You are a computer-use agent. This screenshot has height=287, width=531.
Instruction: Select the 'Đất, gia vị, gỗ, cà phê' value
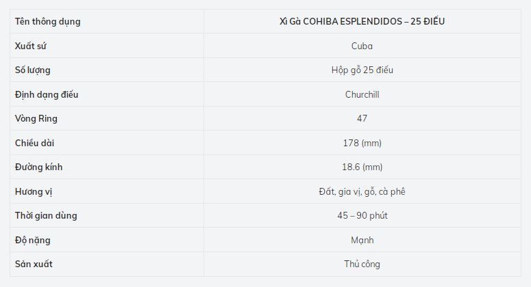(x=362, y=191)
